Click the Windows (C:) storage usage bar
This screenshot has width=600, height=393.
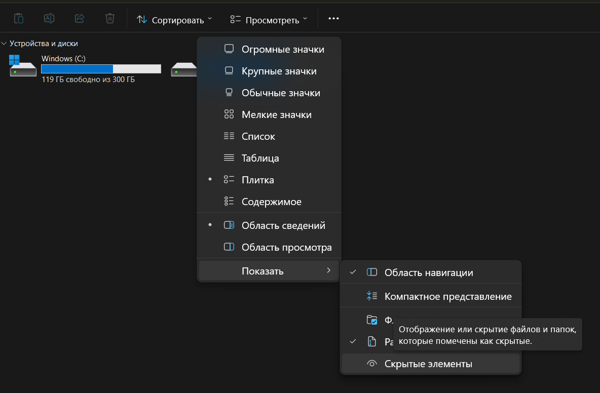[101, 69]
